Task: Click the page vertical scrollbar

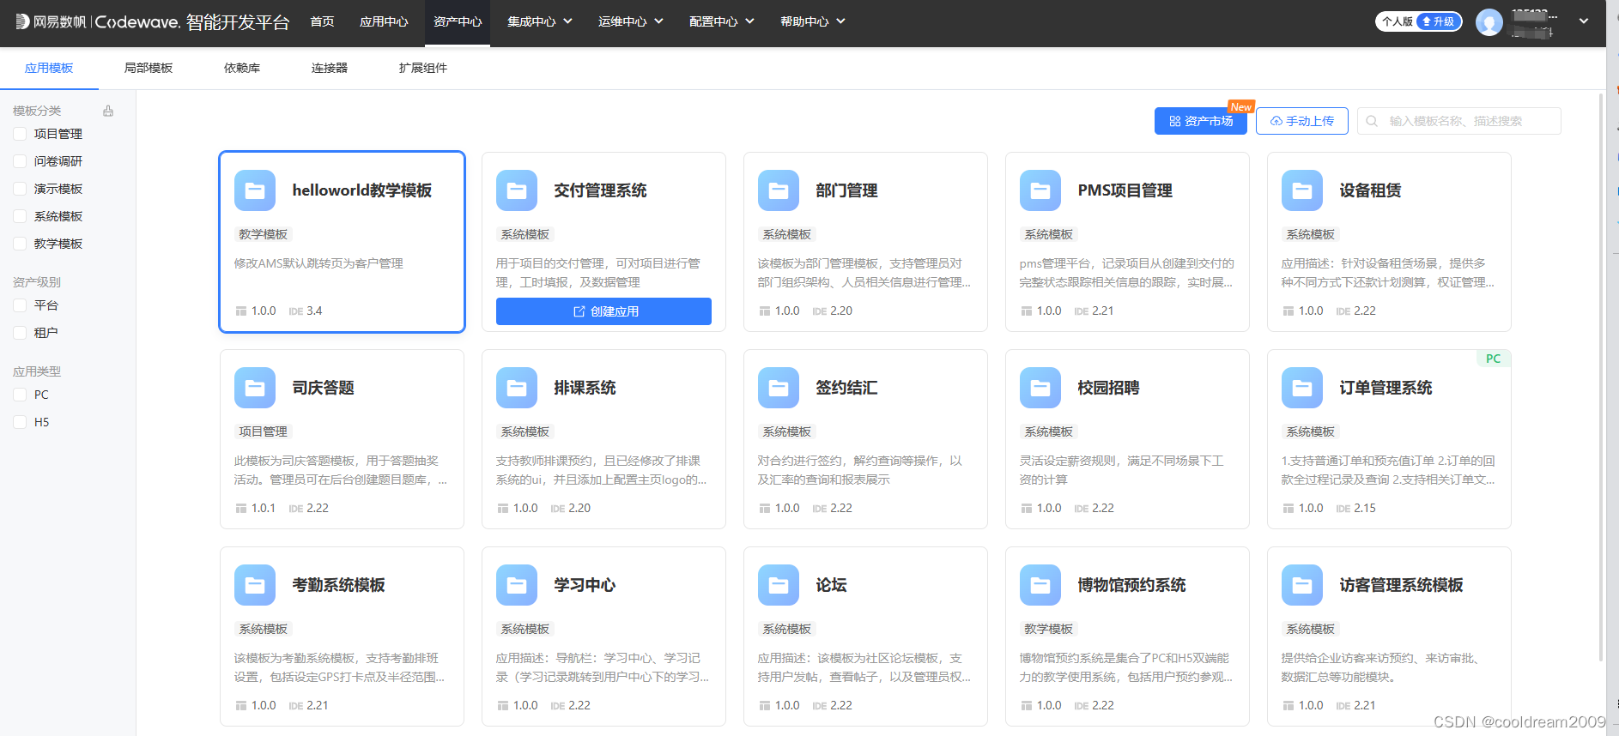Action: 1601,377
